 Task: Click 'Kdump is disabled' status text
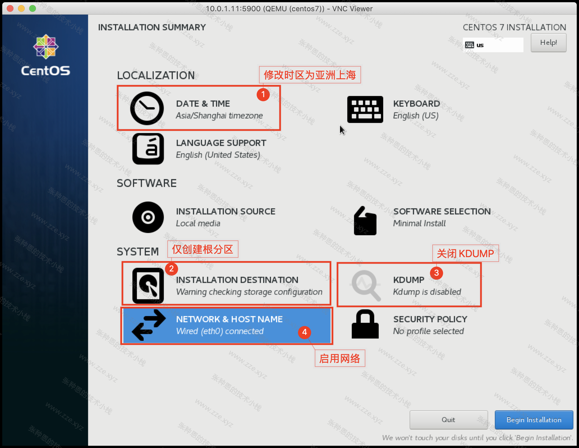tap(427, 292)
